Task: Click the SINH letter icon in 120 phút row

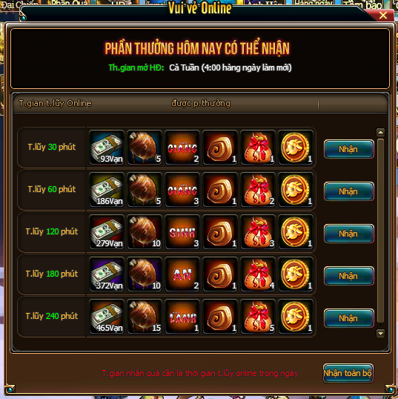Action: click(182, 232)
